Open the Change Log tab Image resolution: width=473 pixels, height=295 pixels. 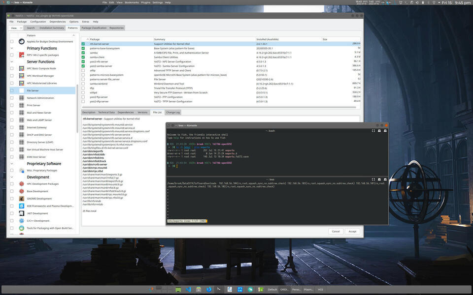pyautogui.click(x=173, y=112)
